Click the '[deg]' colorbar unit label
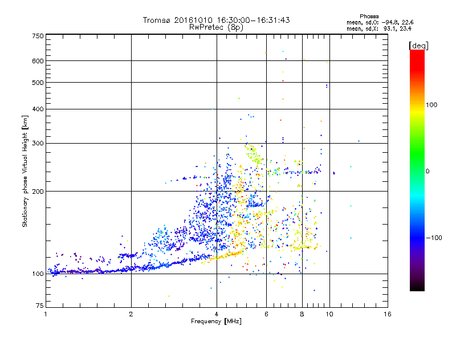The height and width of the screenshot is (342, 456). (418, 46)
